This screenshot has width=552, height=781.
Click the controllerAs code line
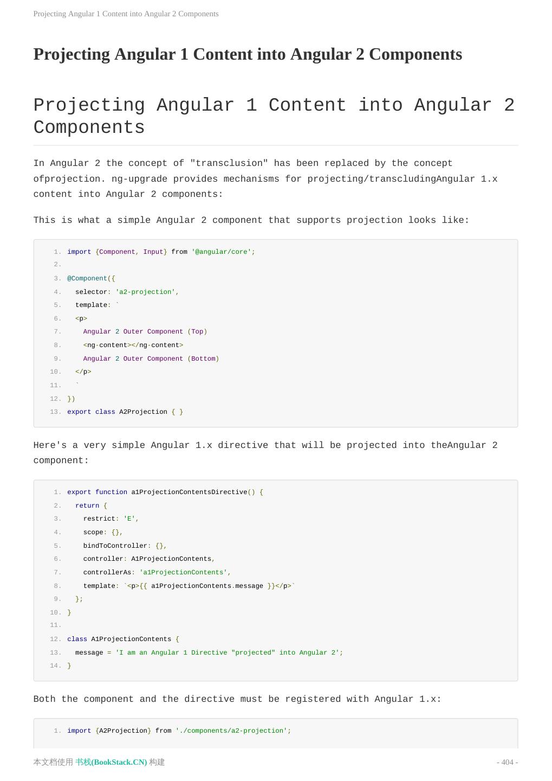tap(157, 572)
